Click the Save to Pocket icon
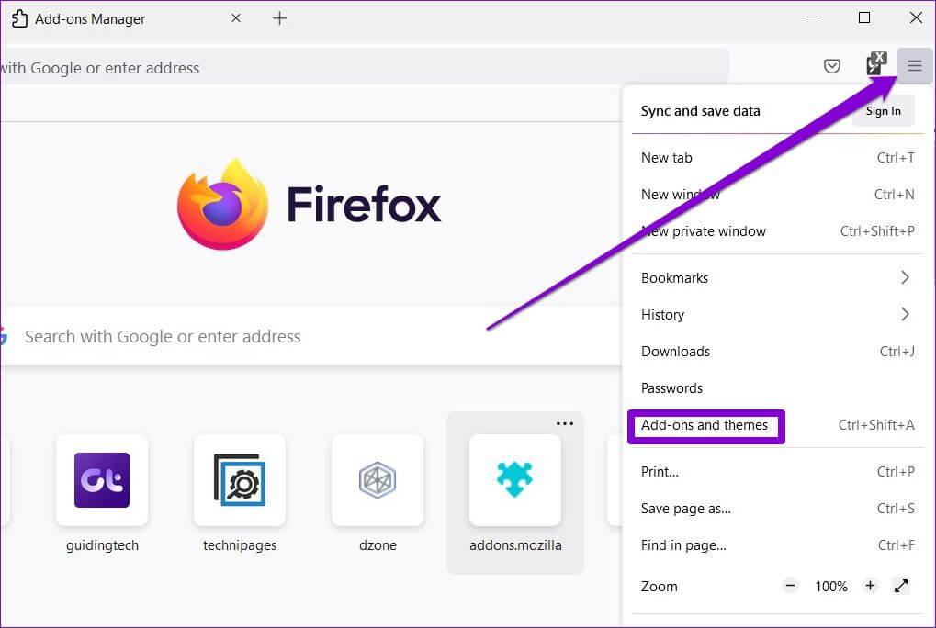Screen dimensions: 936x628 [831, 66]
